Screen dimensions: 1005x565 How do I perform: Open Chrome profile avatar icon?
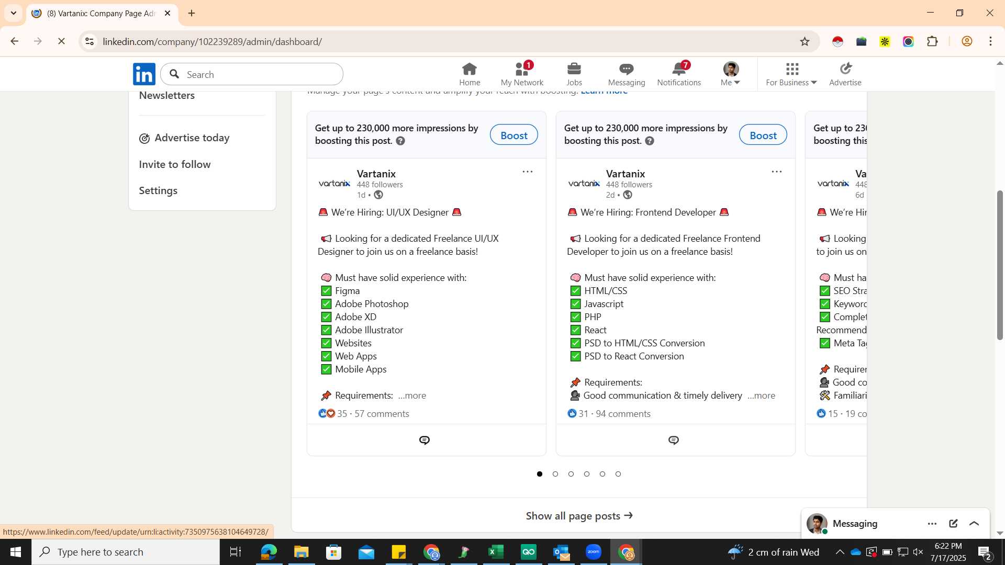coord(967,41)
